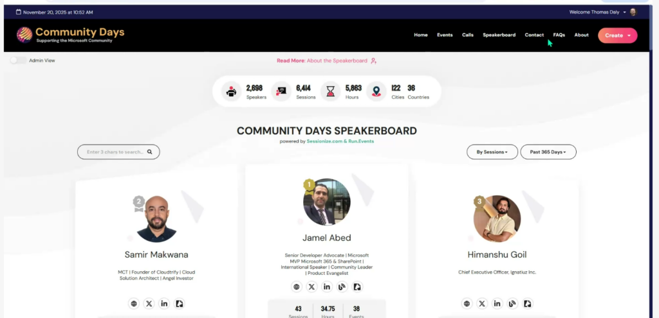Image resolution: width=659 pixels, height=318 pixels.
Task: Open Himanshu Goil's X profile icon
Action: click(482, 304)
